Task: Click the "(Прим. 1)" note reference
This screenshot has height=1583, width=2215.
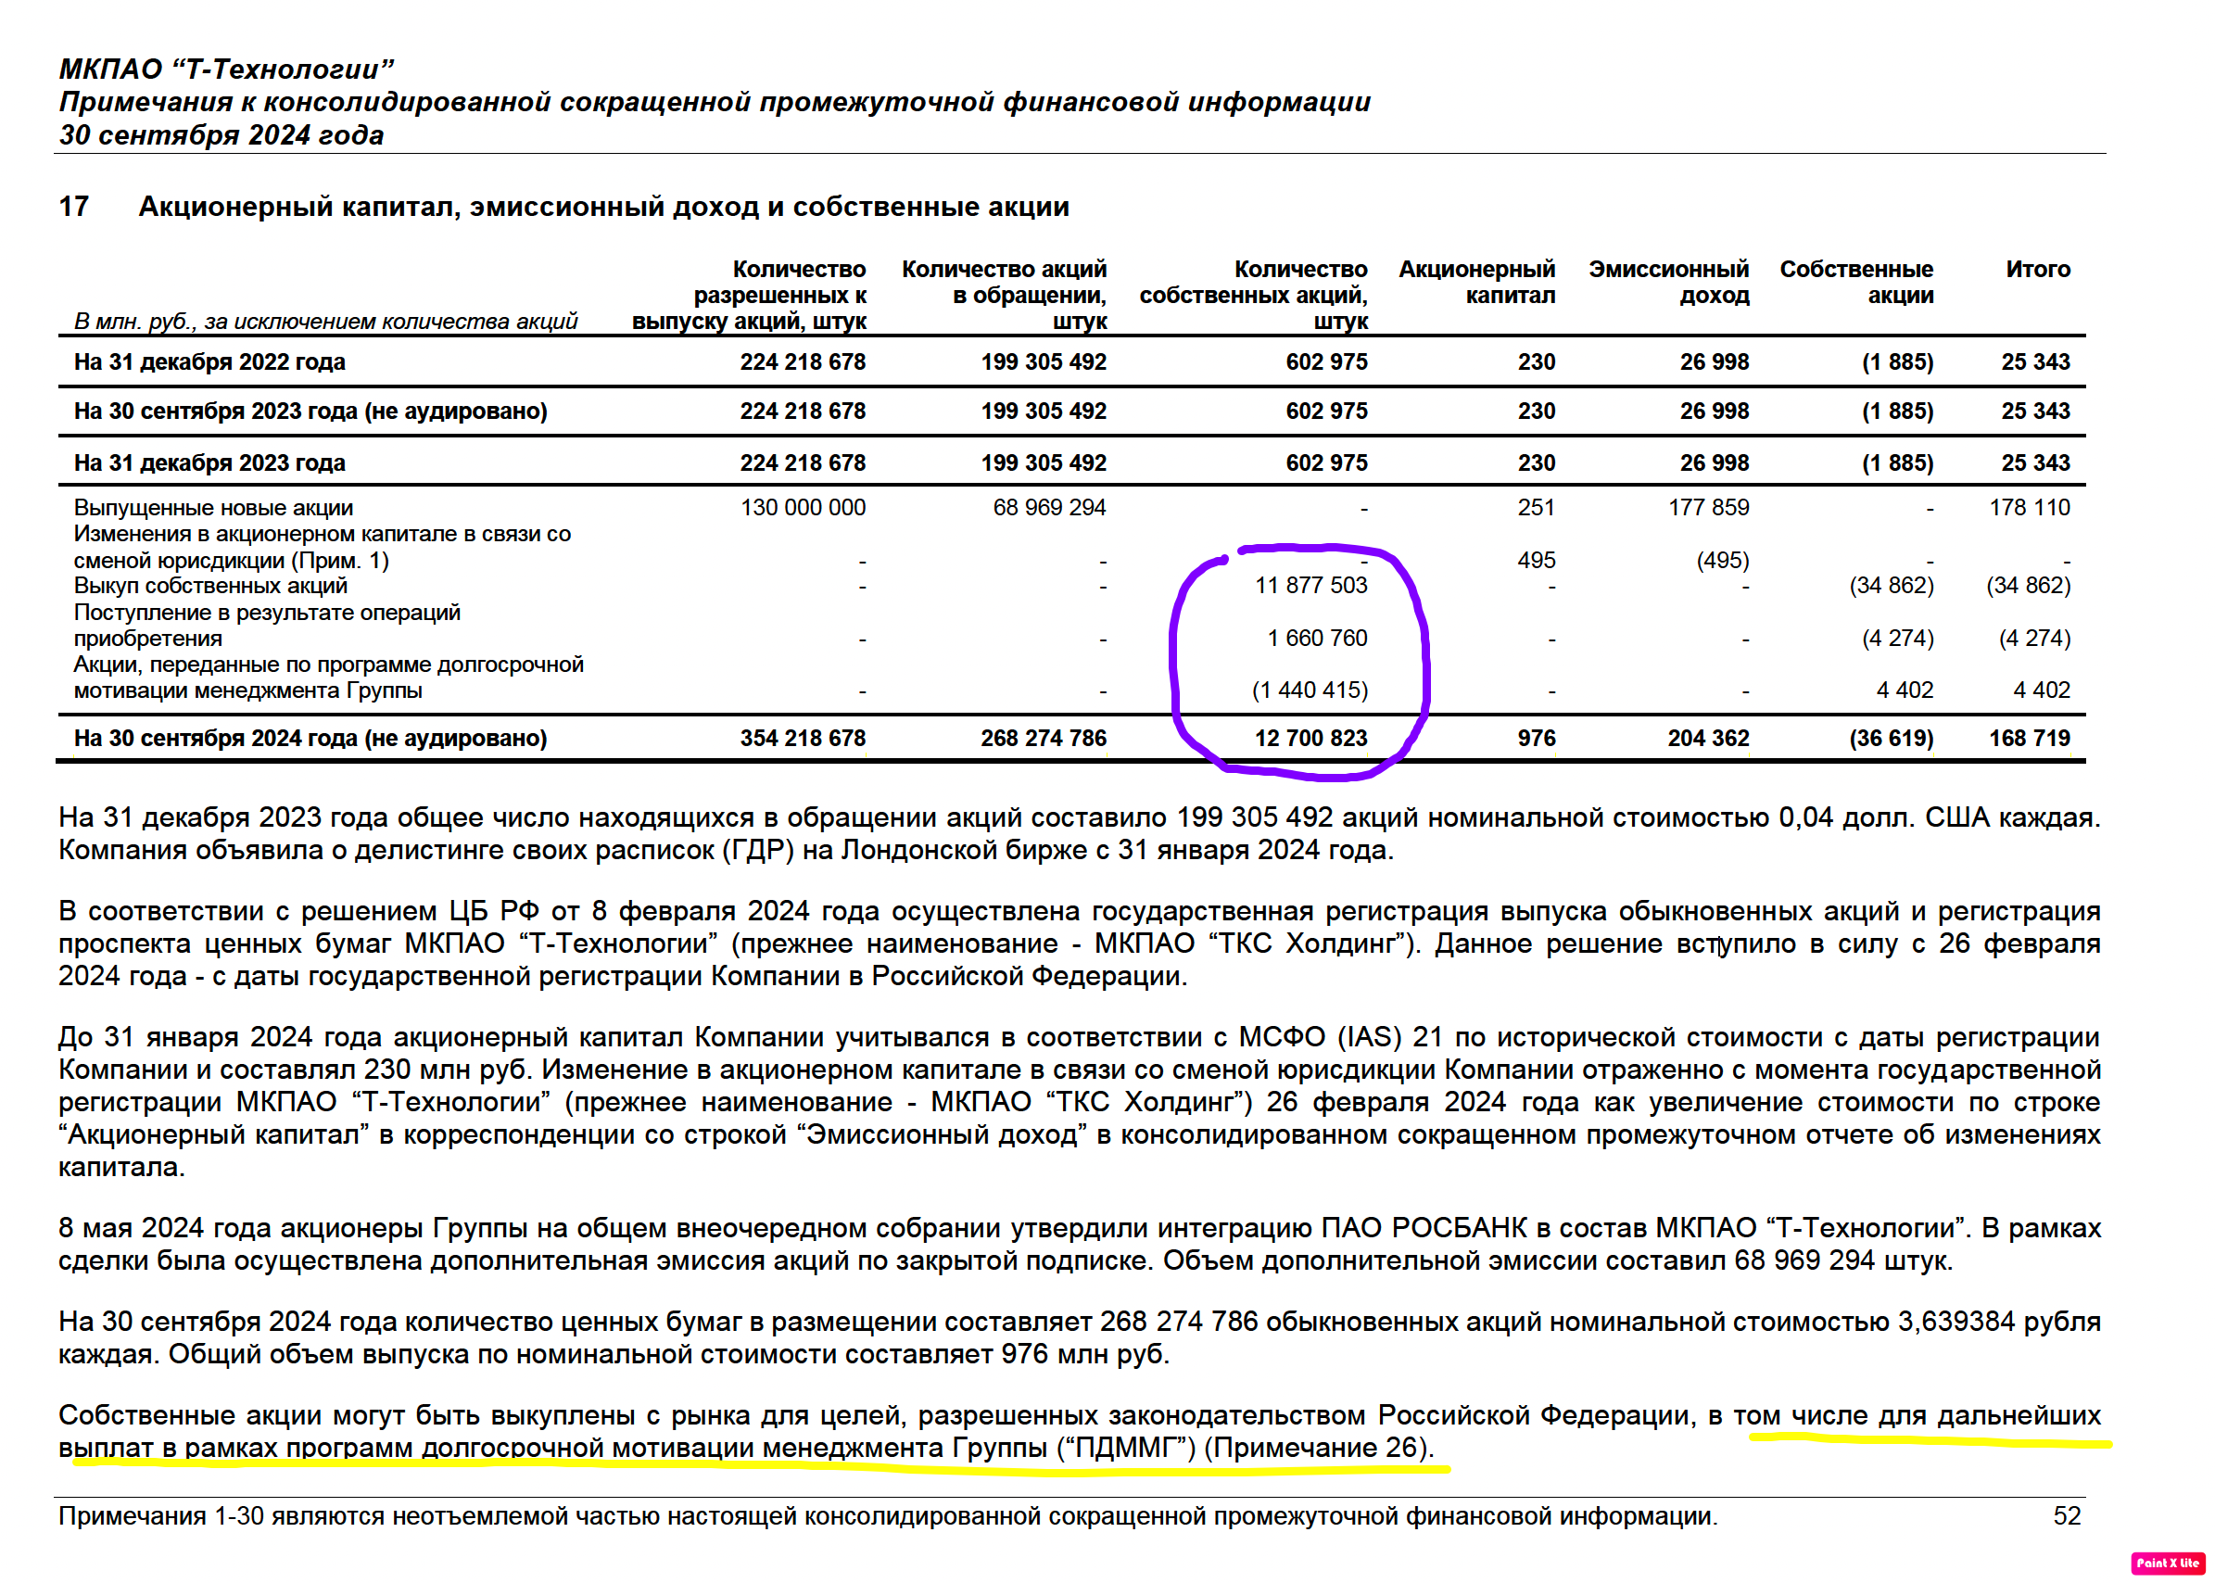Action: pyautogui.click(x=340, y=561)
